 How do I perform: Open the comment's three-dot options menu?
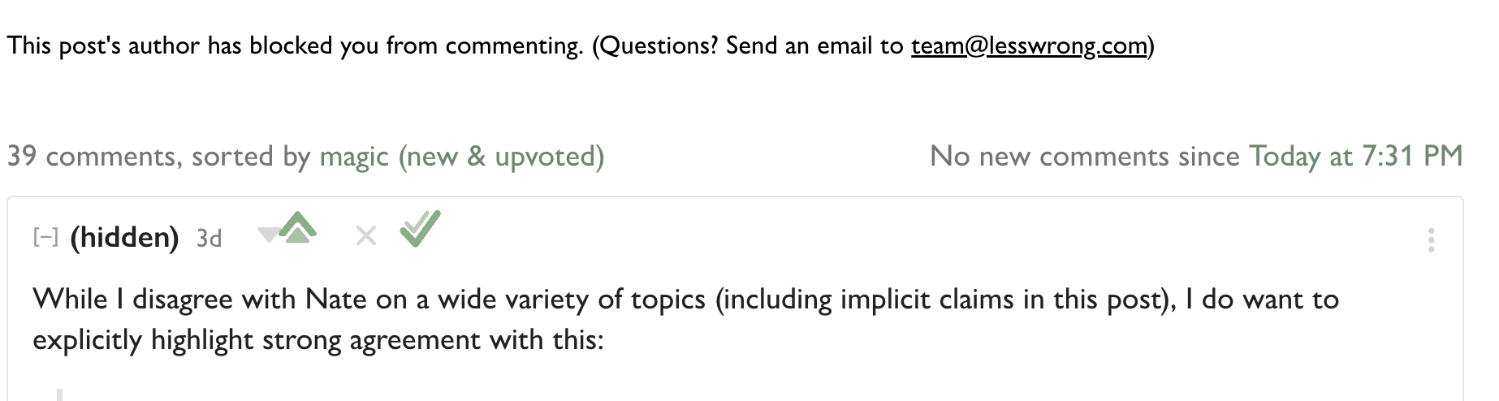(x=1431, y=239)
